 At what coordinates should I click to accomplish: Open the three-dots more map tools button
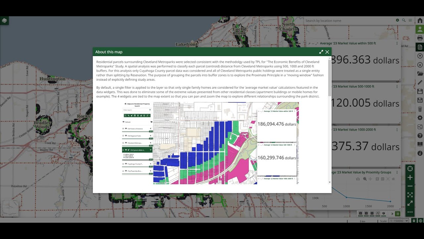tap(410, 212)
